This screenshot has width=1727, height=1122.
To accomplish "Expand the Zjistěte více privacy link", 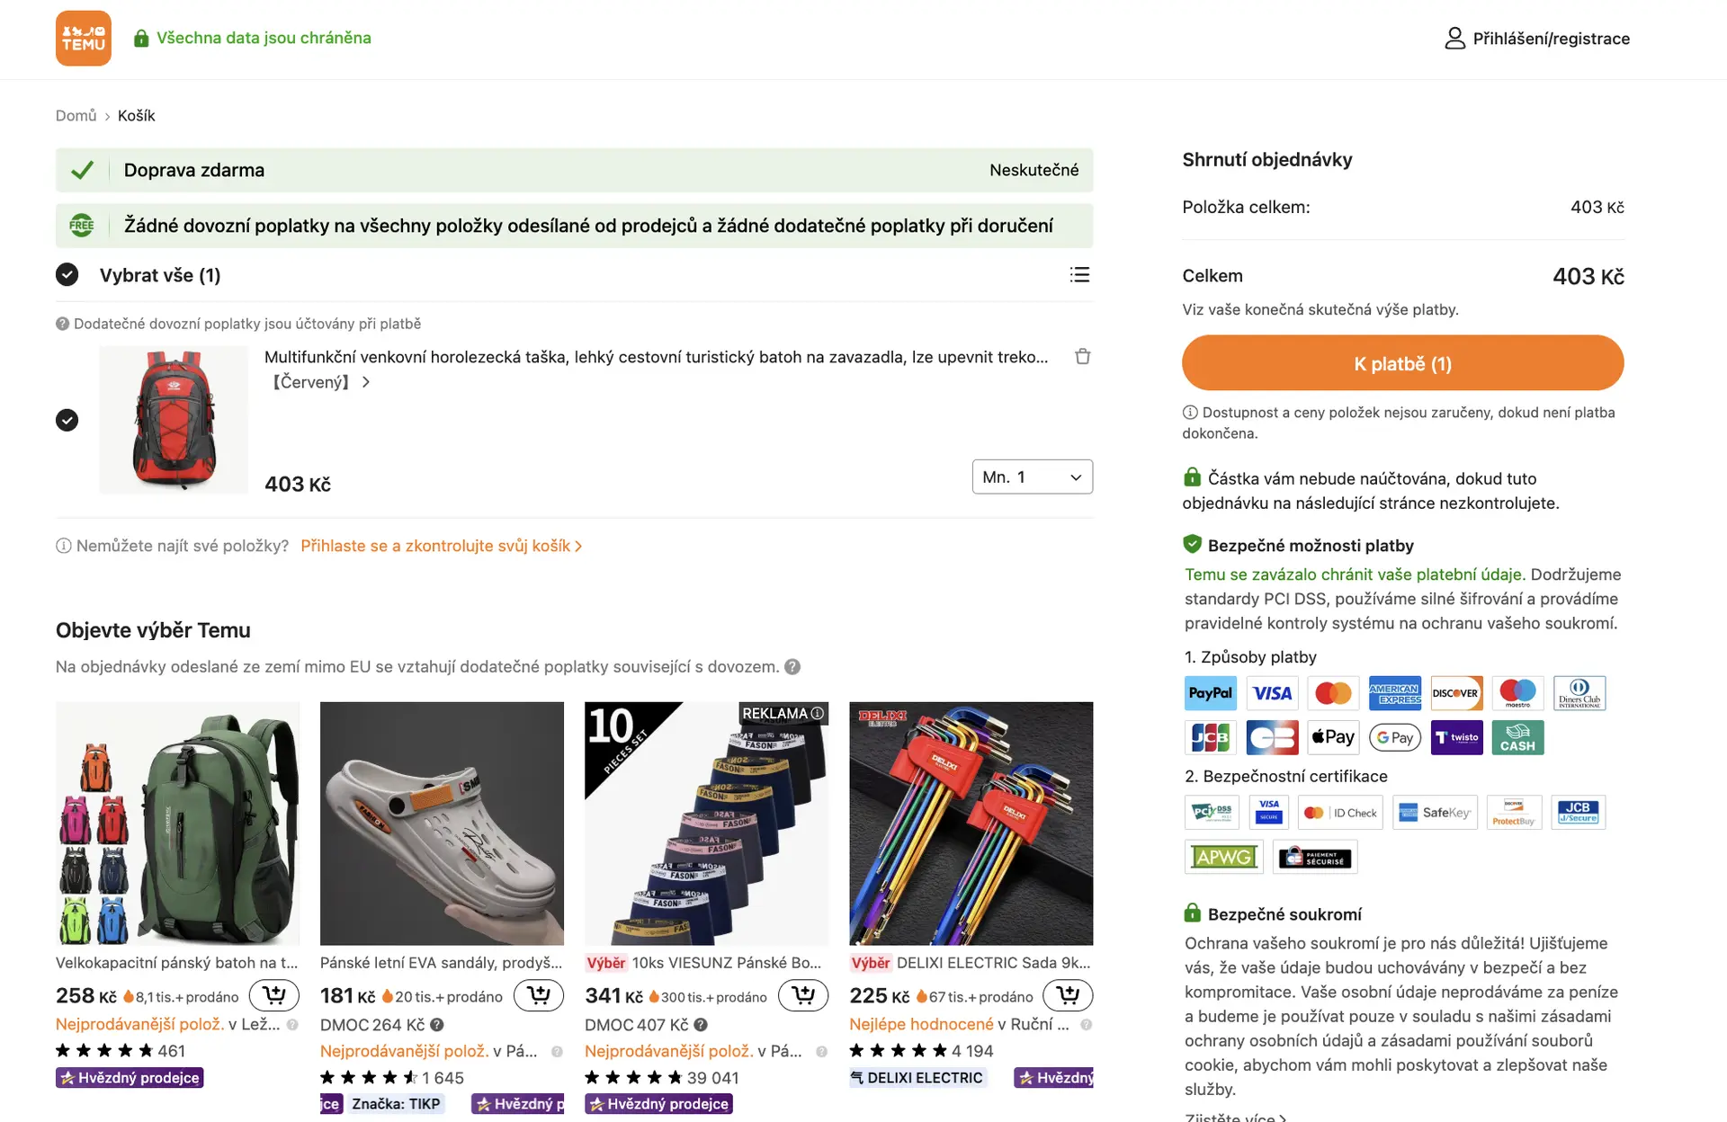I will pyautogui.click(x=1235, y=1117).
